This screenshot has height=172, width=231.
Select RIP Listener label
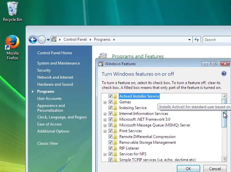point(129,148)
